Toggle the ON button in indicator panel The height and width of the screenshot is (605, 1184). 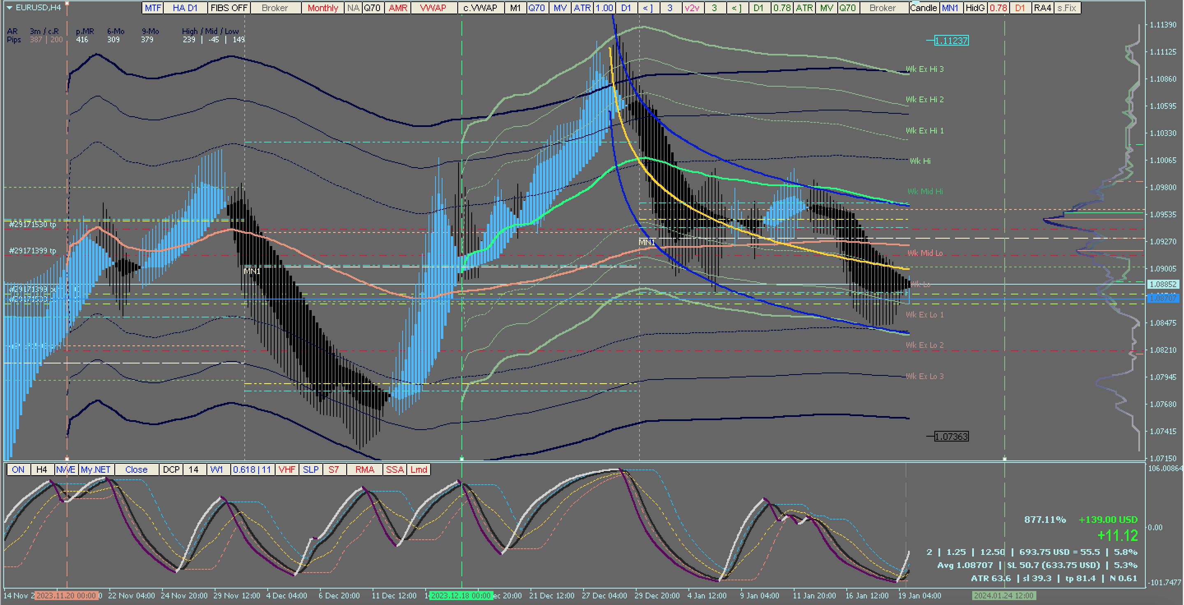click(x=18, y=469)
